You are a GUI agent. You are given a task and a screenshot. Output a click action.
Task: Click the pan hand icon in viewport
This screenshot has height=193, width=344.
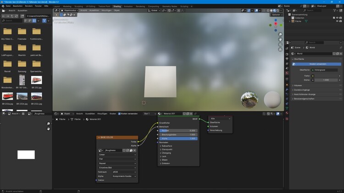[x=280, y=40]
